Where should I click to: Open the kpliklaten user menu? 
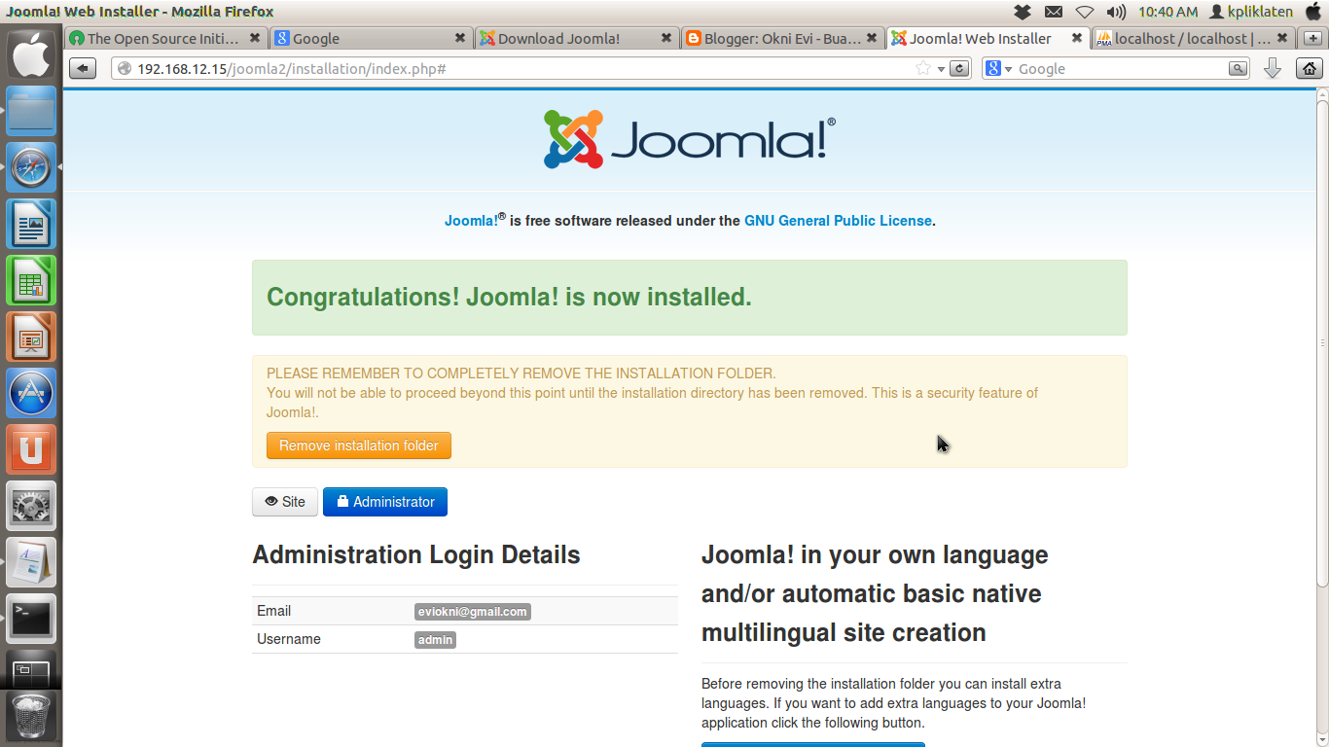click(x=1250, y=12)
